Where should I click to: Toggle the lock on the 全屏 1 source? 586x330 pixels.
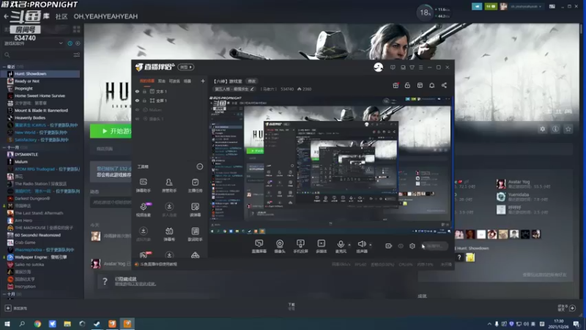[x=144, y=100]
